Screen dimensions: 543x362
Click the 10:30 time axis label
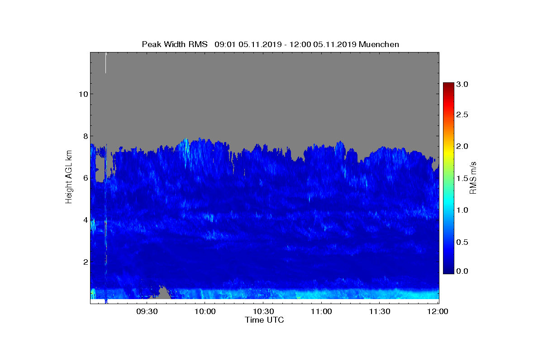(263, 311)
